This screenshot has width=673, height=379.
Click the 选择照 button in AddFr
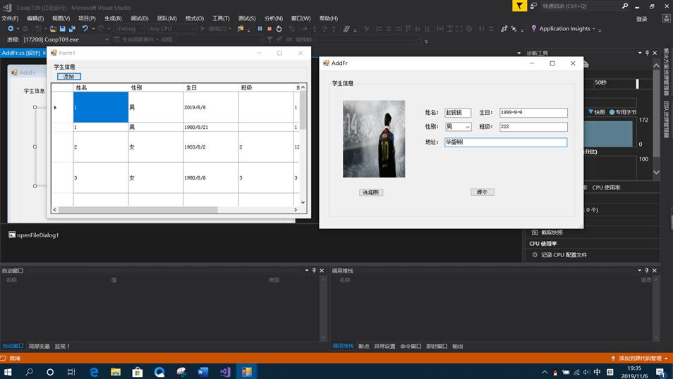(371, 192)
